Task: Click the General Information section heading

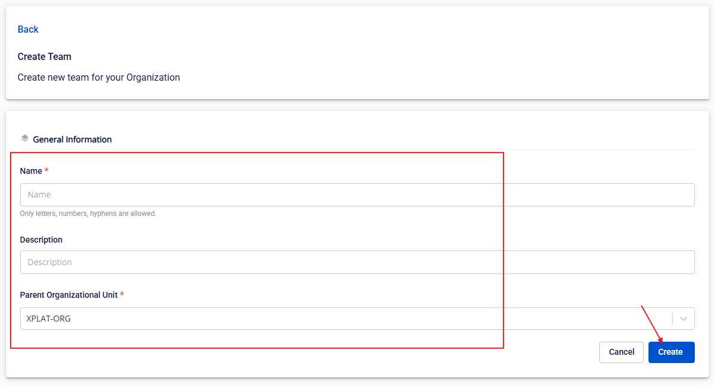Action: (x=72, y=139)
